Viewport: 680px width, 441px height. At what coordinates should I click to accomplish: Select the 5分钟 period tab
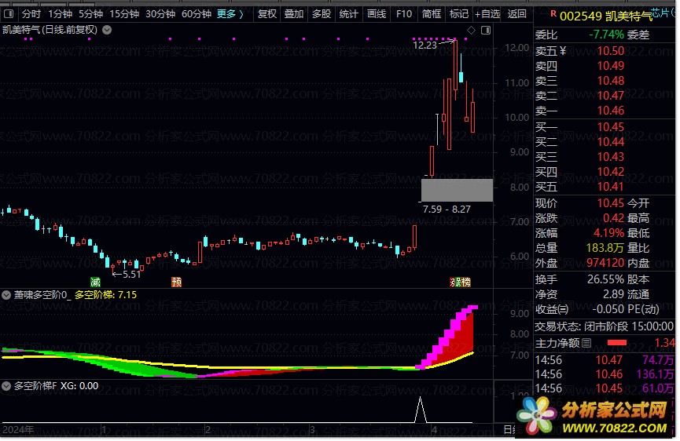[x=90, y=14]
